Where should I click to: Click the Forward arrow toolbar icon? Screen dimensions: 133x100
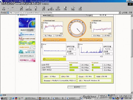click(x=13, y=8)
